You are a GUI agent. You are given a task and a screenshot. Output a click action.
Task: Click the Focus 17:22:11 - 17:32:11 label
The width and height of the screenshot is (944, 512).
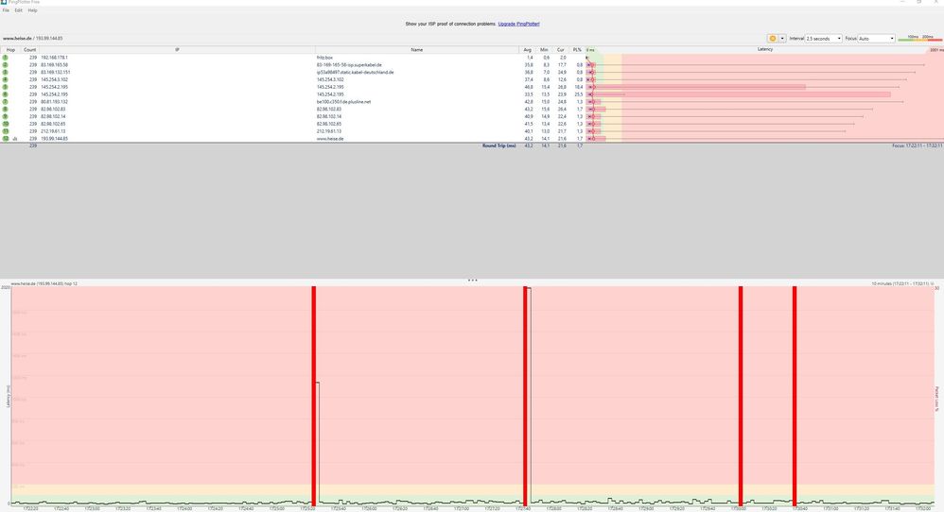918,145
